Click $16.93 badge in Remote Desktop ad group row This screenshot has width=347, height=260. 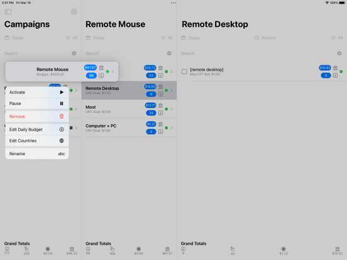[150, 87]
